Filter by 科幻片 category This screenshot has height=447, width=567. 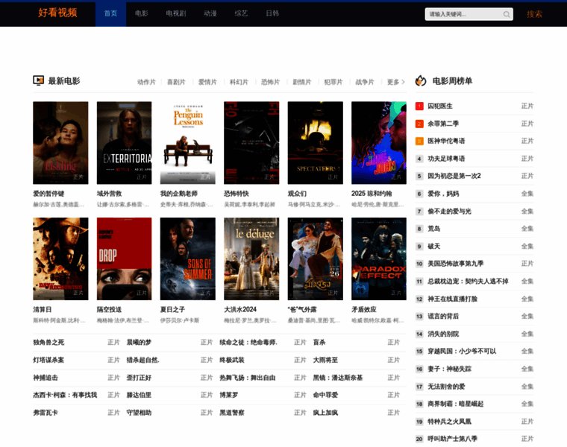[x=239, y=82]
